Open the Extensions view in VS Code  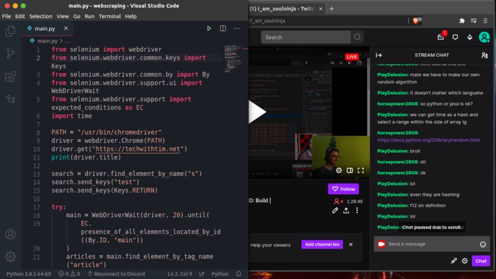(10, 76)
